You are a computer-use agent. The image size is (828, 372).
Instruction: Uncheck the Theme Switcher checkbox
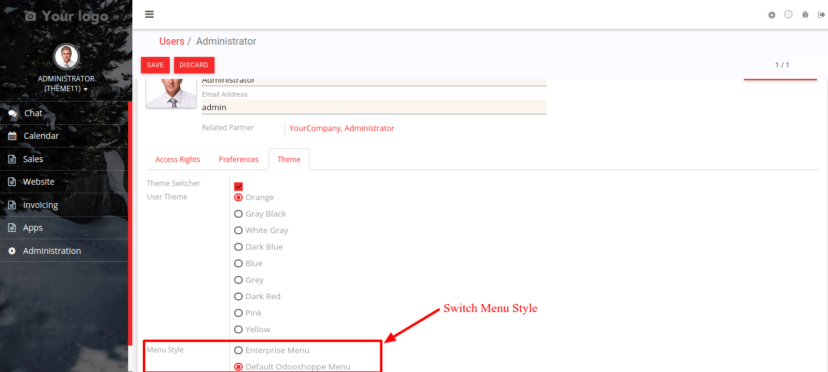pyautogui.click(x=238, y=186)
